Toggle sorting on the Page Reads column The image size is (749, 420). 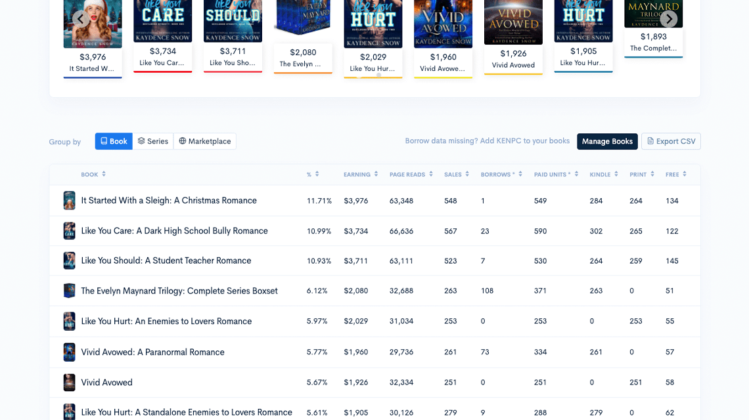coord(432,174)
